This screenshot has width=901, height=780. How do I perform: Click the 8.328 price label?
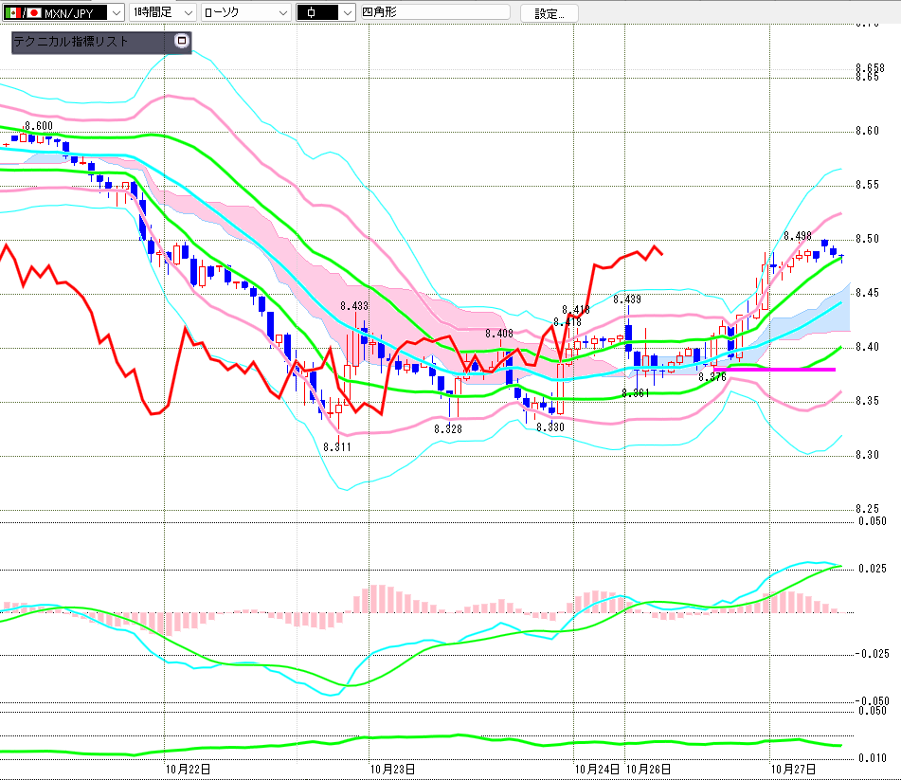(x=448, y=428)
